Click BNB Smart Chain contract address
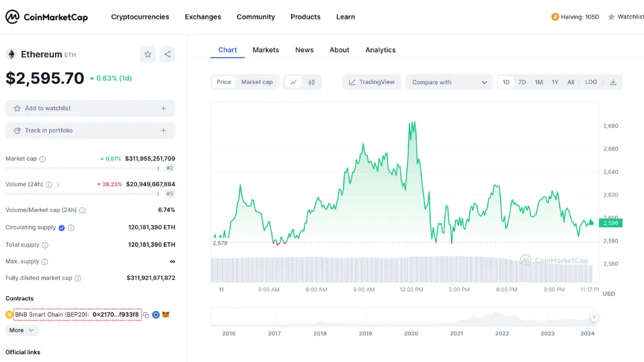 tap(77, 315)
